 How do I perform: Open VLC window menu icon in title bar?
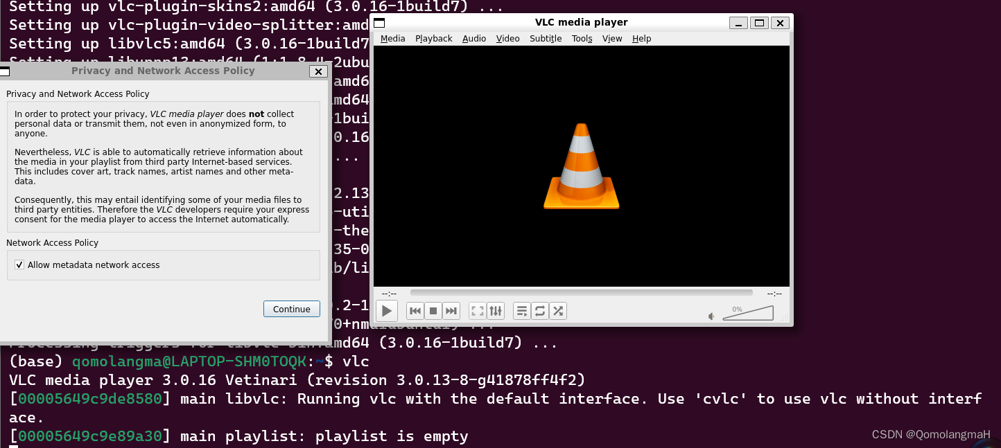(378, 23)
